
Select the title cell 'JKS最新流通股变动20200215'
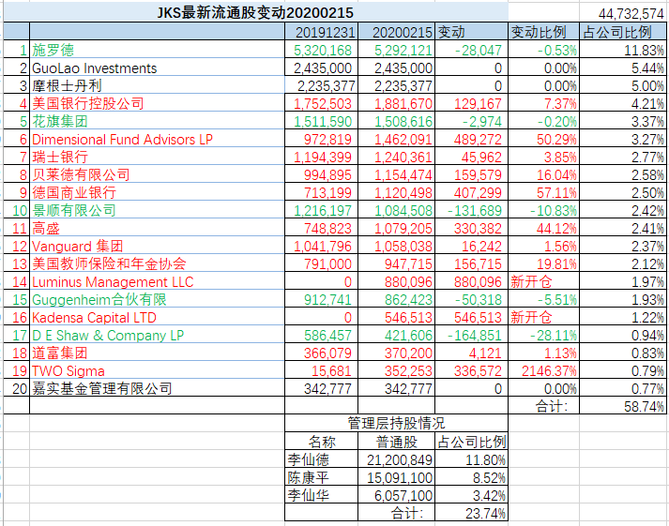(255, 13)
